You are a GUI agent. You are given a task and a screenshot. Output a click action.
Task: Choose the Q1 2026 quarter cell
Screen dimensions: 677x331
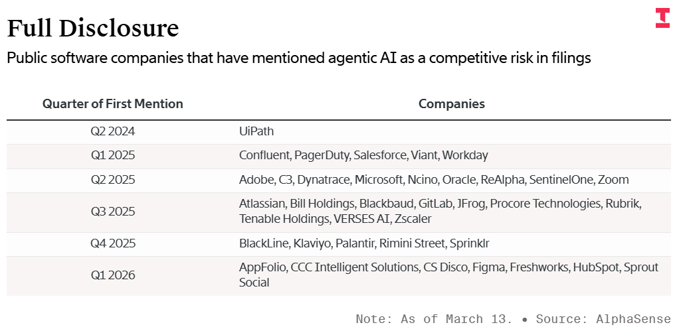click(113, 275)
